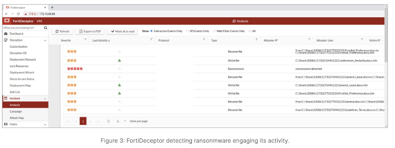
Task: Go to the previous page in the pager
Action: coord(76,121)
